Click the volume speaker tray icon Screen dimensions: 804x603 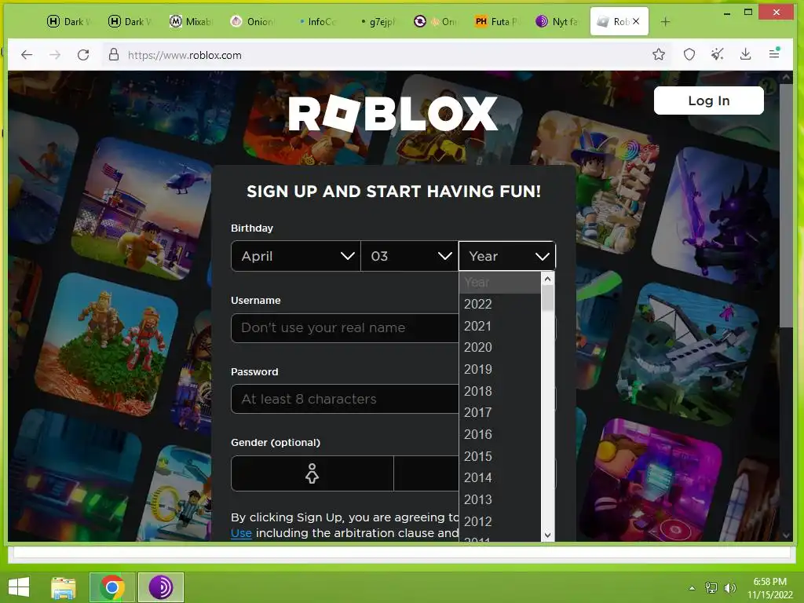729,588
